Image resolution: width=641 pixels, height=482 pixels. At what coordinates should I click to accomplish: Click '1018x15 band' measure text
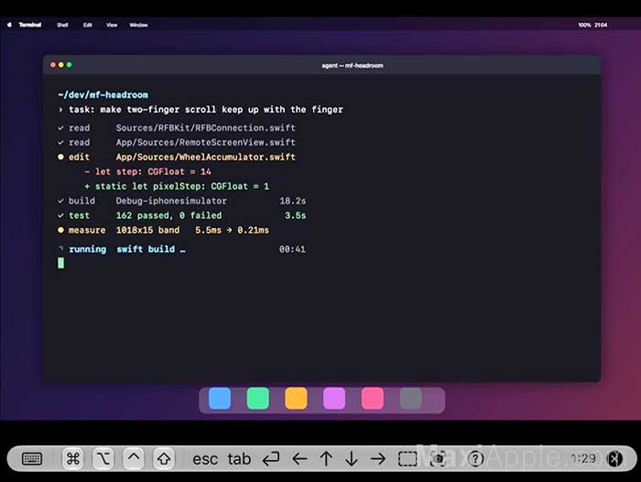click(147, 230)
